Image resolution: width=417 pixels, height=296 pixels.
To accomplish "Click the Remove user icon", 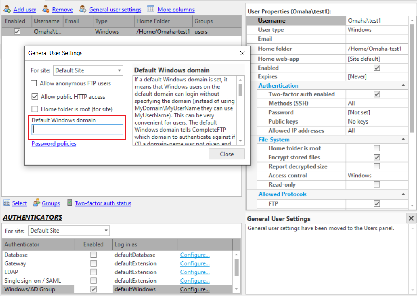I will pyautogui.click(x=46, y=9).
